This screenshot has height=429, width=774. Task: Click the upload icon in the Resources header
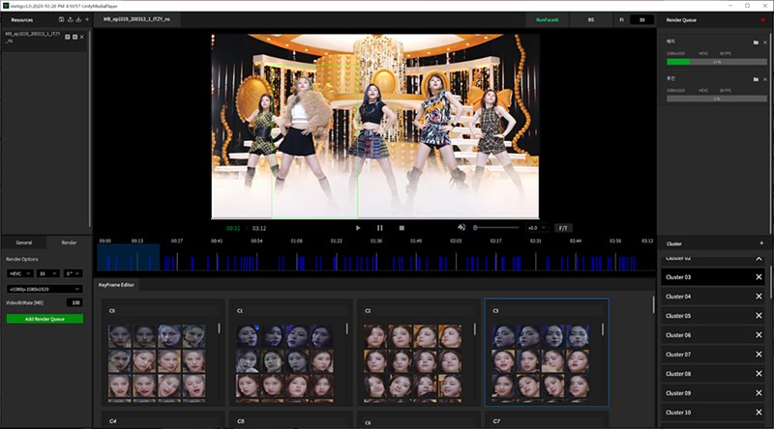(70, 19)
